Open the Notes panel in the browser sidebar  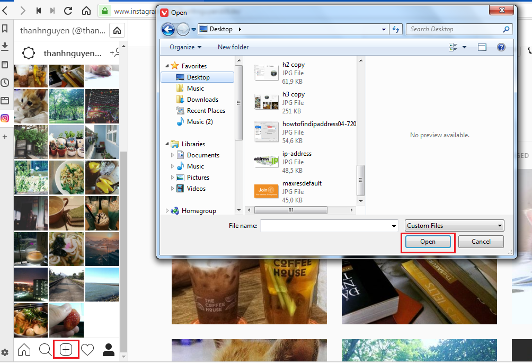point(5,65)
